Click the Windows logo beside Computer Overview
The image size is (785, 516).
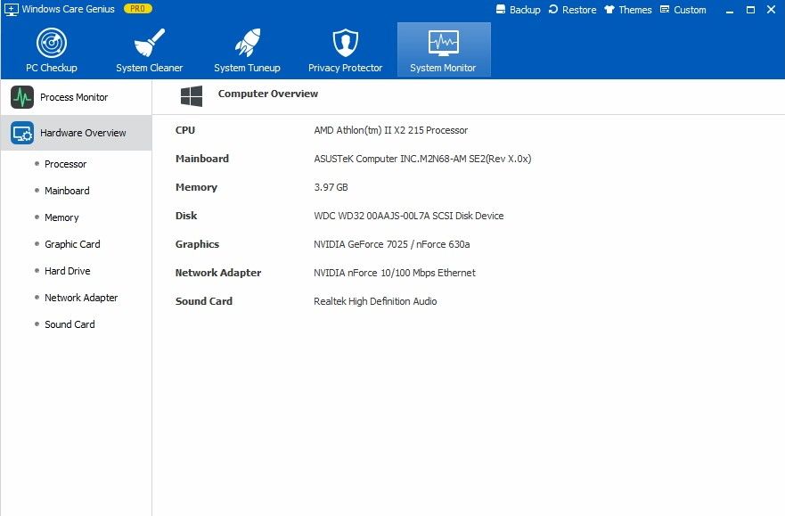pyautogui.click(x=192, y=96)
